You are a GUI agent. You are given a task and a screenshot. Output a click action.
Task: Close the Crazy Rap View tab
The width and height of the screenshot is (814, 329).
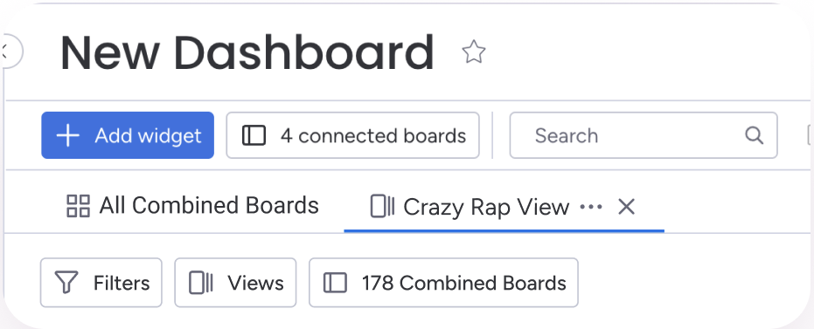click(x=626, y=207)
